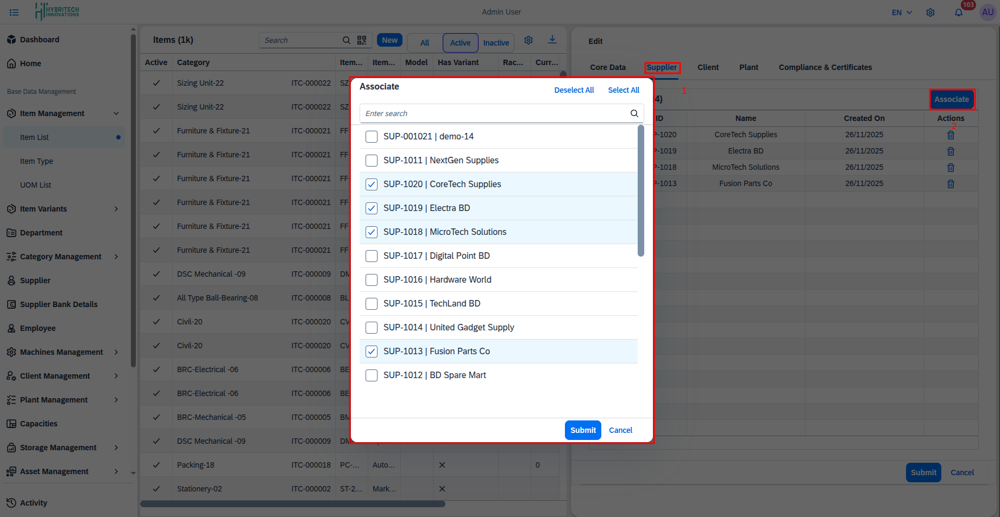Screen dimensions: 1000x517
Task: Uncheck CoreTech Supplies in the Associate dialog
Action: pyautogui.click(x=372, y=184)
